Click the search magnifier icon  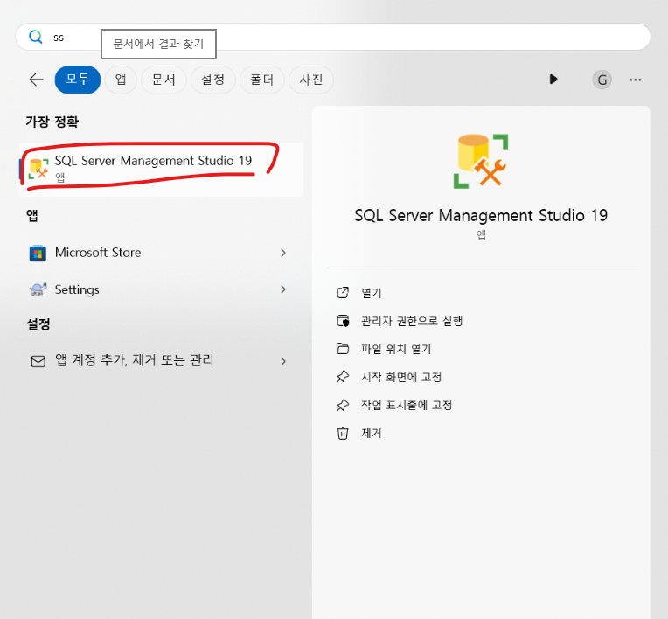(36, 37)
